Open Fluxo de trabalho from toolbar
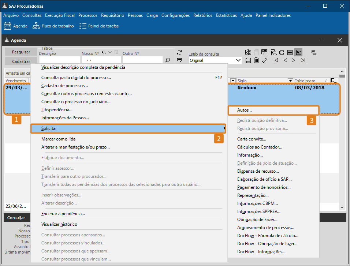The height and width of the screenshot is (266, 350). [x=53, y=26]
